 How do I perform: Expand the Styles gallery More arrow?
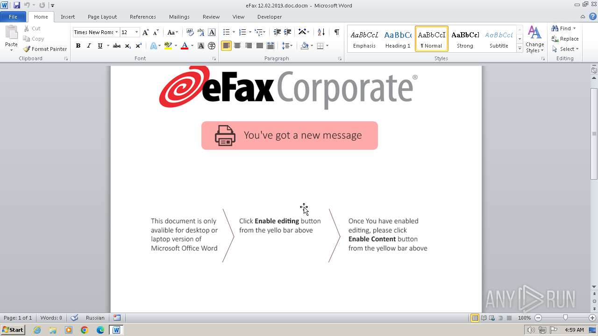520,48
